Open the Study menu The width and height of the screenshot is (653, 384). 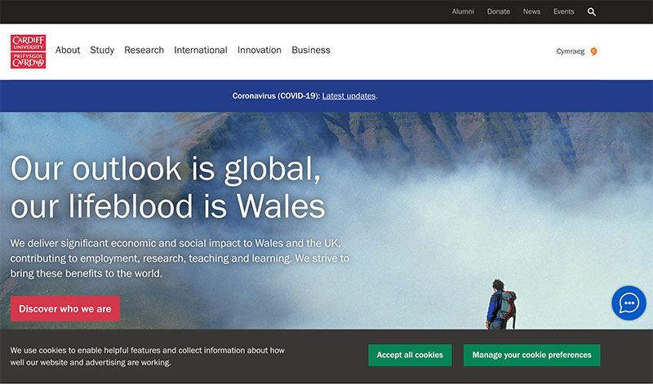tap(102, 50)
